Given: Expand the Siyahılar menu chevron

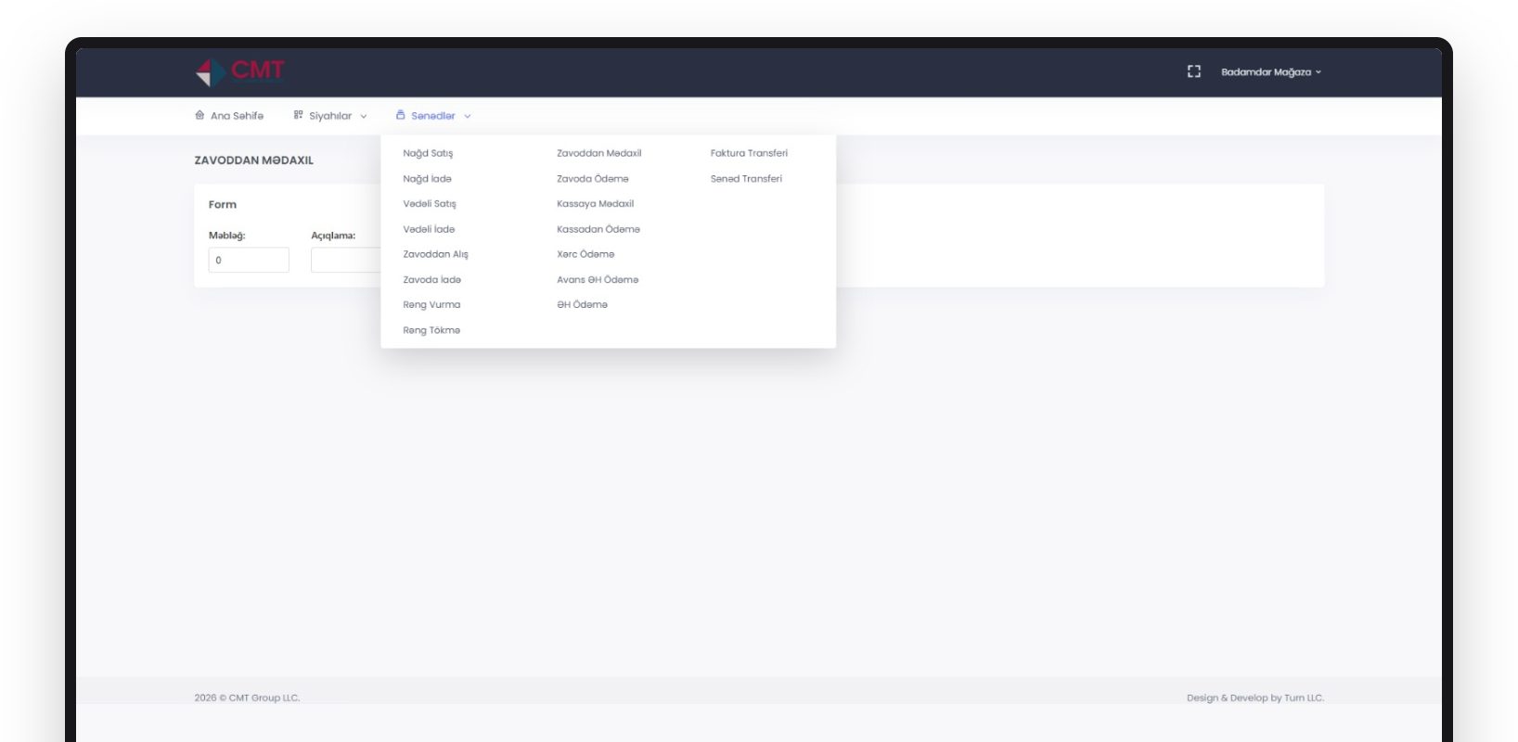Looking at the screenshot, I should click(x=364, y=116).
